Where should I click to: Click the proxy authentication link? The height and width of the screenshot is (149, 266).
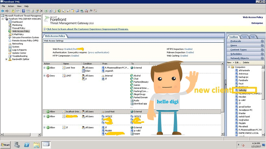pos(98,52)
